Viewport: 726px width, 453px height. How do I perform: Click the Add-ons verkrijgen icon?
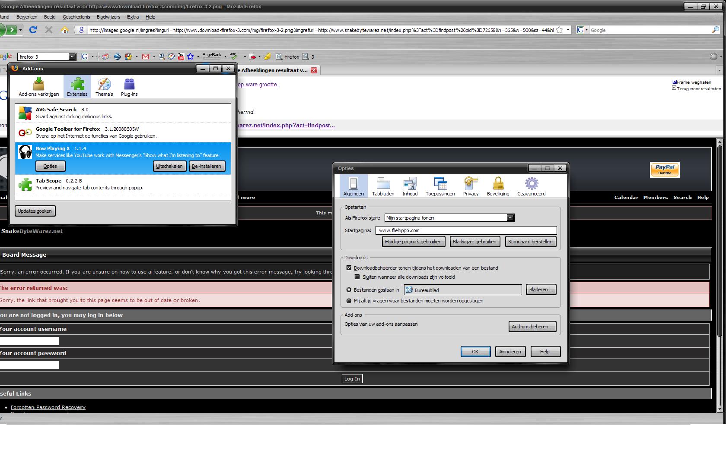tap(39, 86)
